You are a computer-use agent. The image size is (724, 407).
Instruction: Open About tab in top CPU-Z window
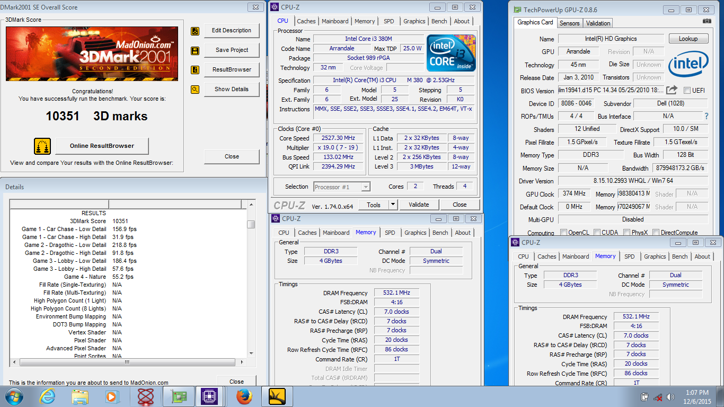pos(462,21)
